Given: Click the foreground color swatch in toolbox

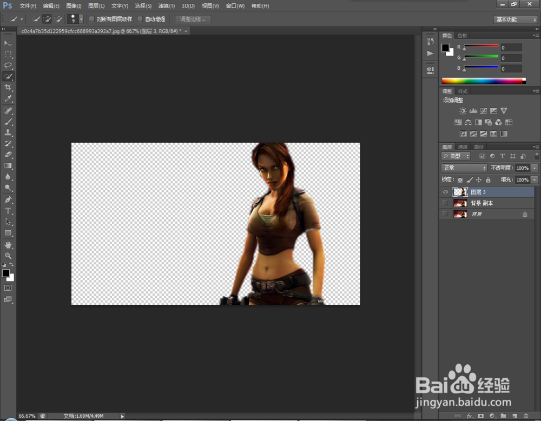Looking at the screenshot, I should 5,273.
